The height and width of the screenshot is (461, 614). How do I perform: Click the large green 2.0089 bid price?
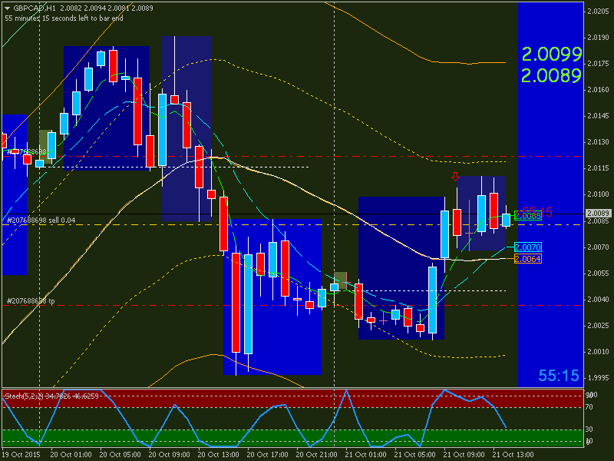click(x=551, y=75)
